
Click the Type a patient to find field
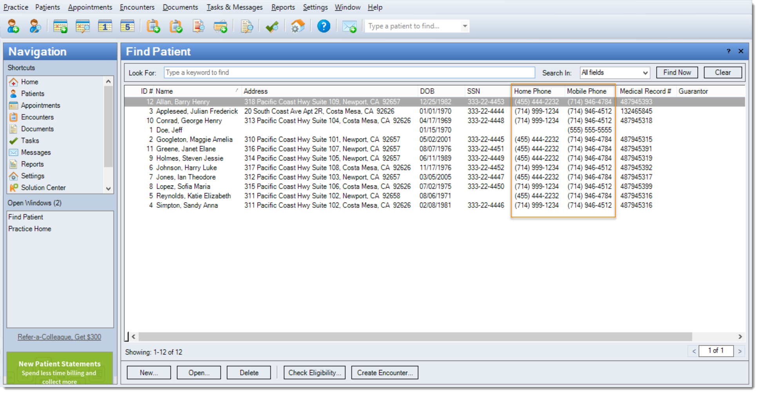coord(414,26)
